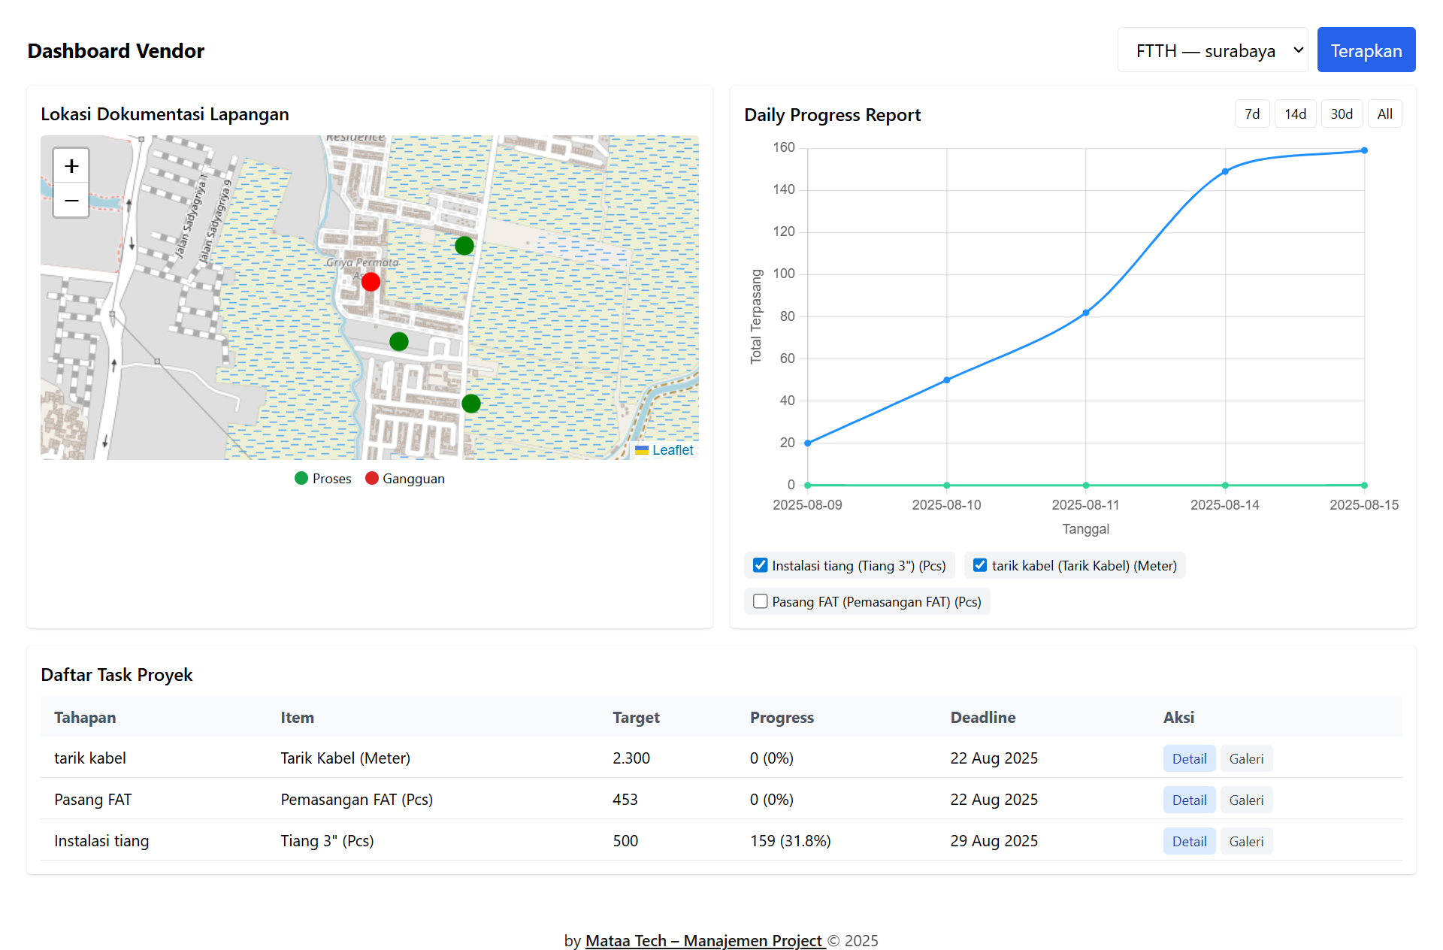Zoom in on the map

(71, 166)
